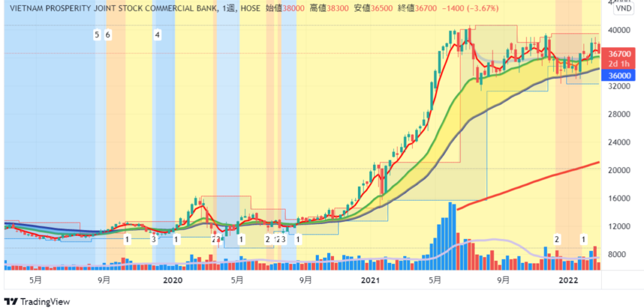Viewport: 644px width, 308px height.
Task: Click the 24000 price axis label
Action: coord(619,142)
